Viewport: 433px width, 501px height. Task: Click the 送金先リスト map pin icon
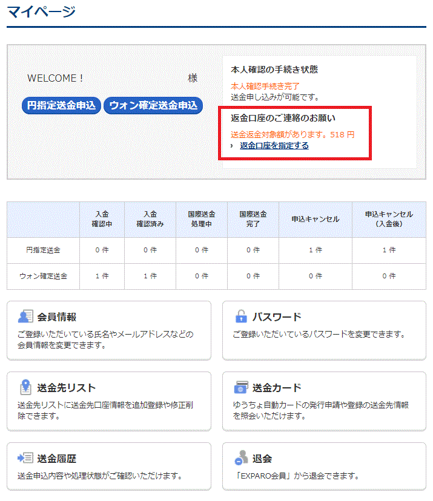[25, 387]
